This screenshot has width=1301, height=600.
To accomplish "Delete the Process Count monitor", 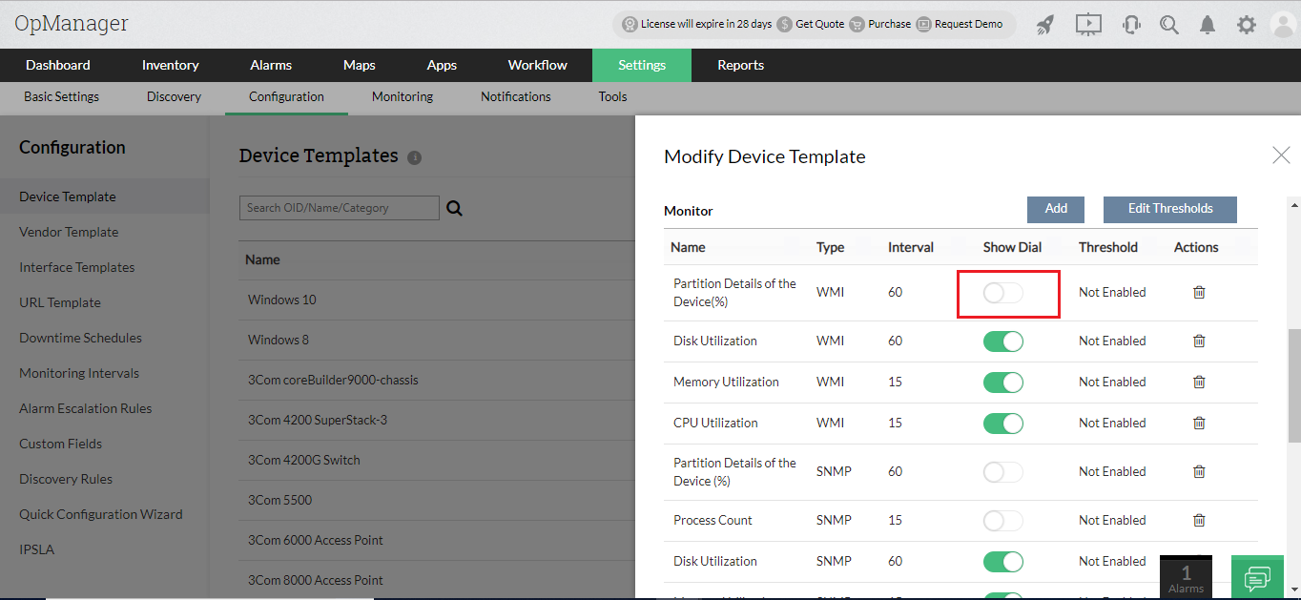I will (1199, 521).
